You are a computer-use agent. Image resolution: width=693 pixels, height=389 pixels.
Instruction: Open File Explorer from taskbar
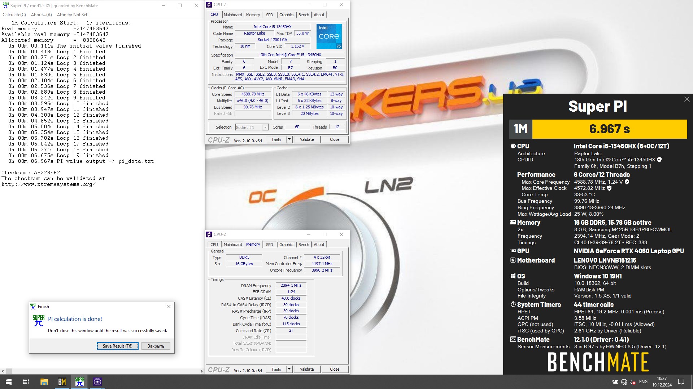pyautogui.click(x=44, y=382)
